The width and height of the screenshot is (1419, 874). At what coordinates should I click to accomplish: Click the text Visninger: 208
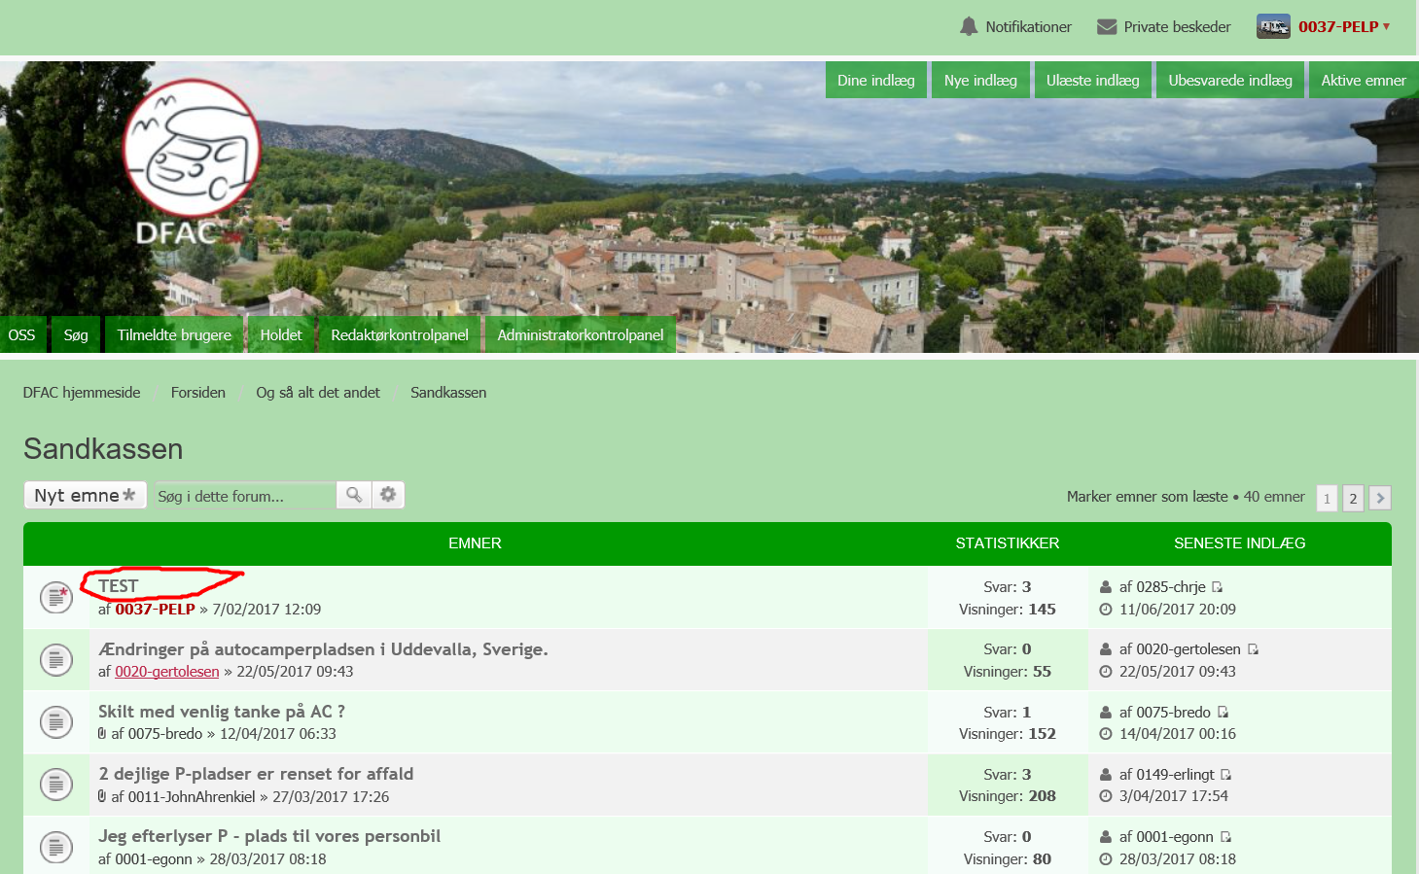(1008, 796)
